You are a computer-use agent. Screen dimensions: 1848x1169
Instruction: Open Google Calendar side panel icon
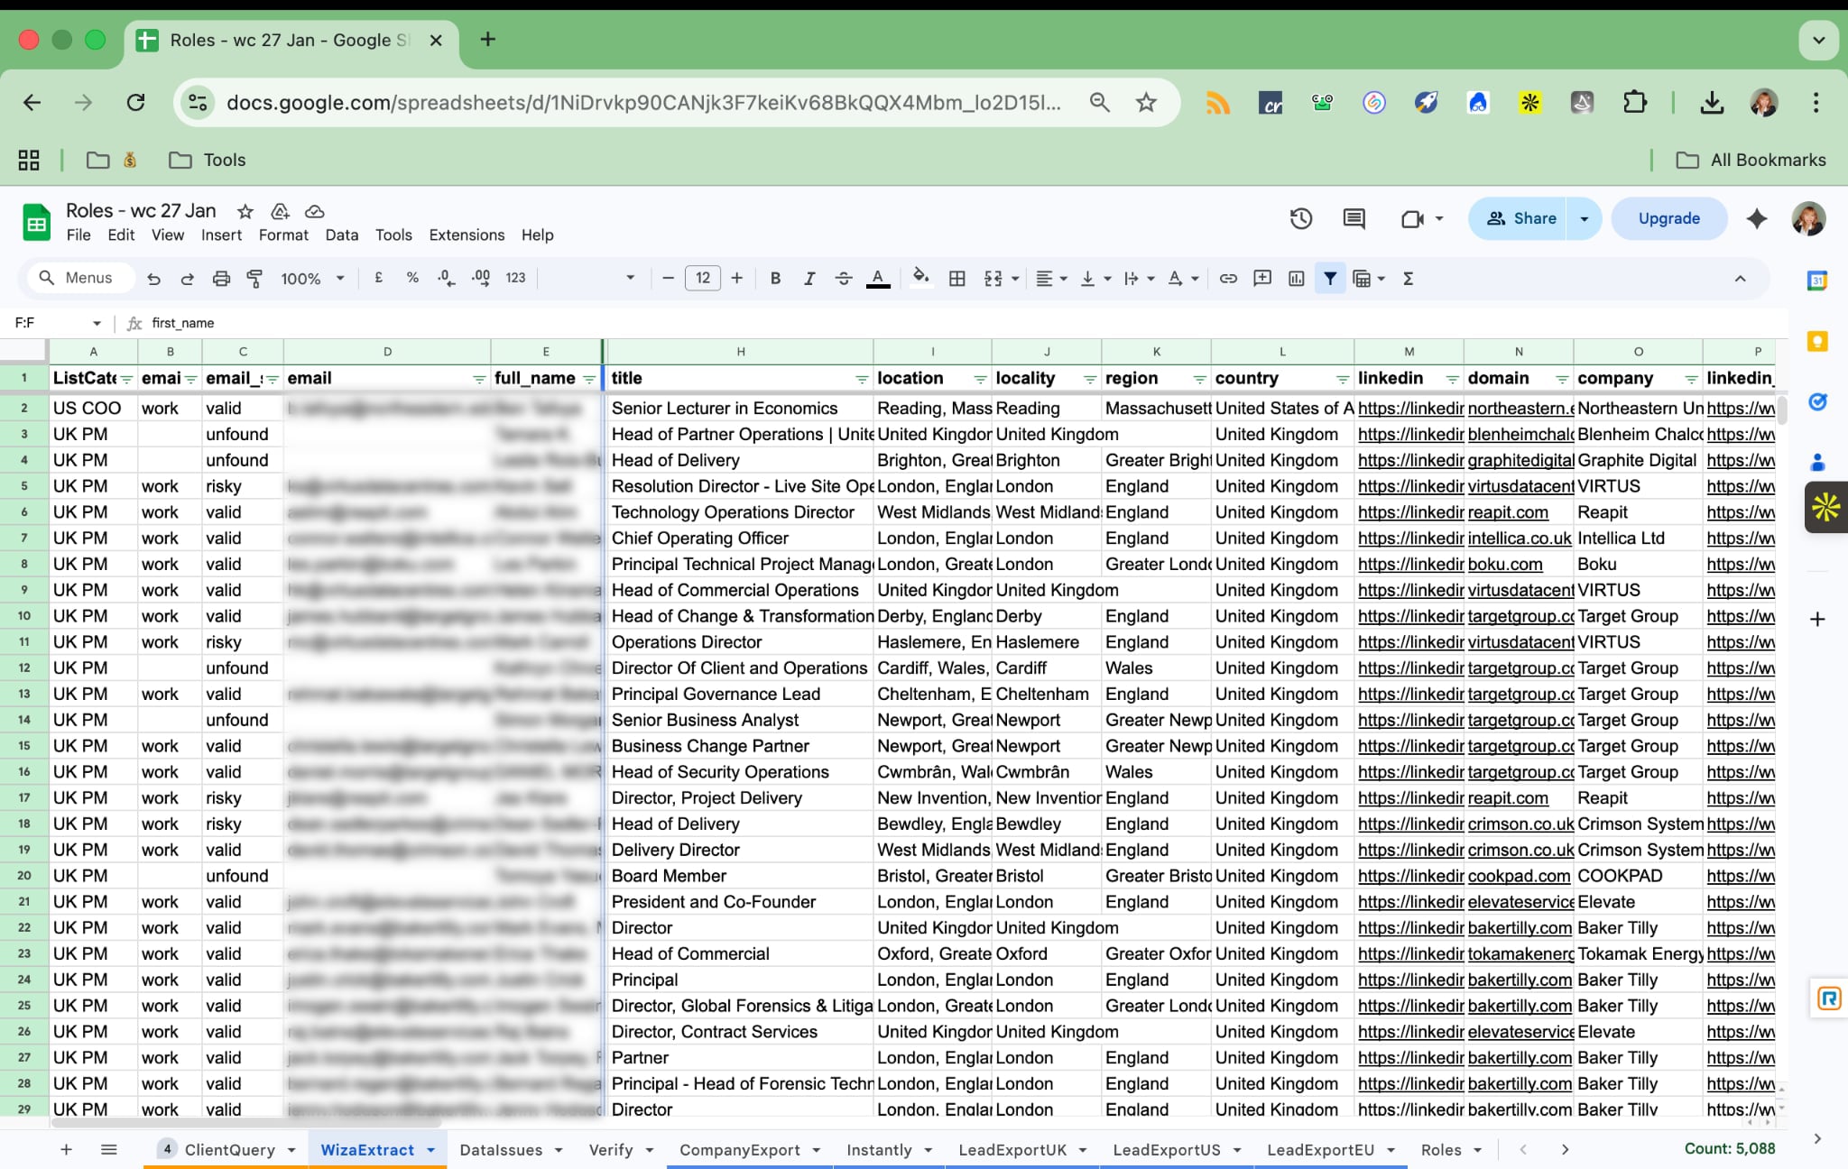1817,281
